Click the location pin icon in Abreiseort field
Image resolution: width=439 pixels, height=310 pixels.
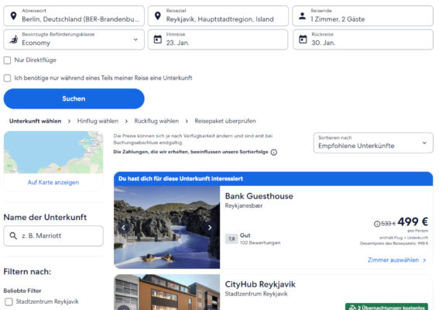click(x=13, y=15)
